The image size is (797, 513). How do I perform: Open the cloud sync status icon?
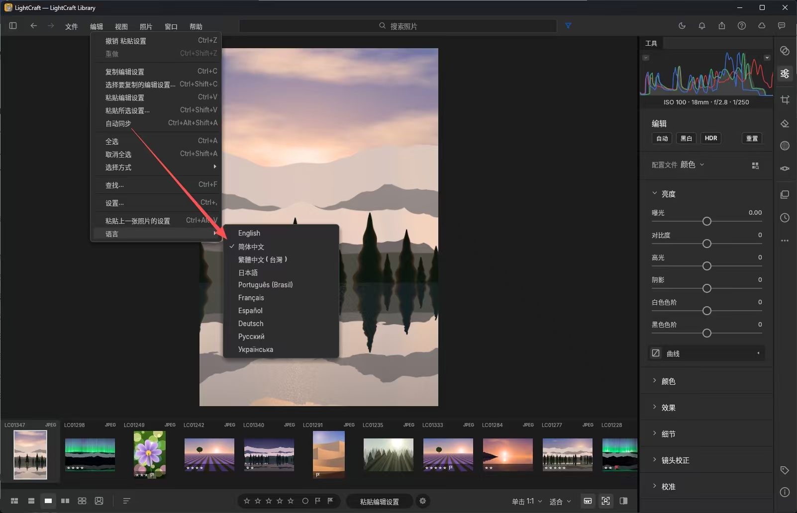[762, 26]
